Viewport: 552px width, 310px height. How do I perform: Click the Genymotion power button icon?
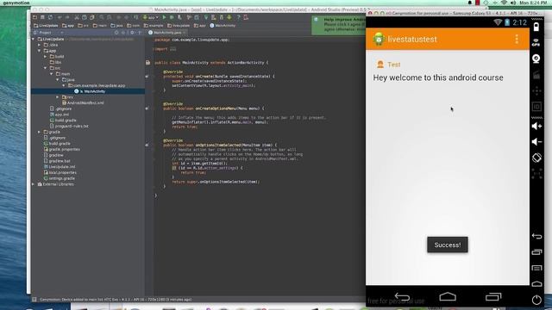coord(536,300)
